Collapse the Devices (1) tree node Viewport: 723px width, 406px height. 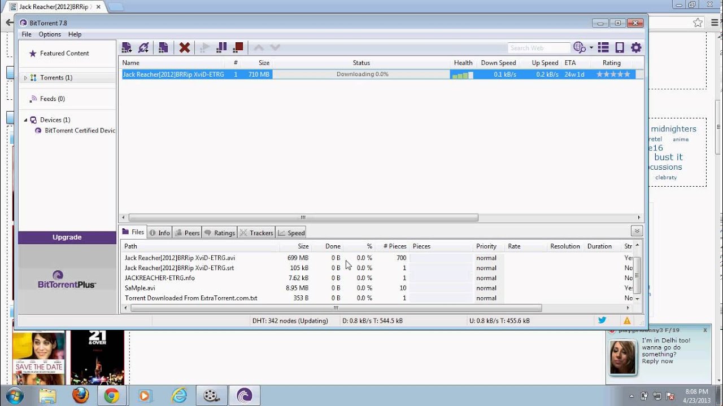pyautogui.click(x=25, y=120)
